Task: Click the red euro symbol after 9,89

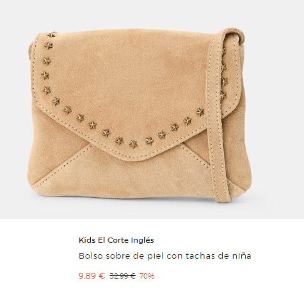Action: coord(102,276)
